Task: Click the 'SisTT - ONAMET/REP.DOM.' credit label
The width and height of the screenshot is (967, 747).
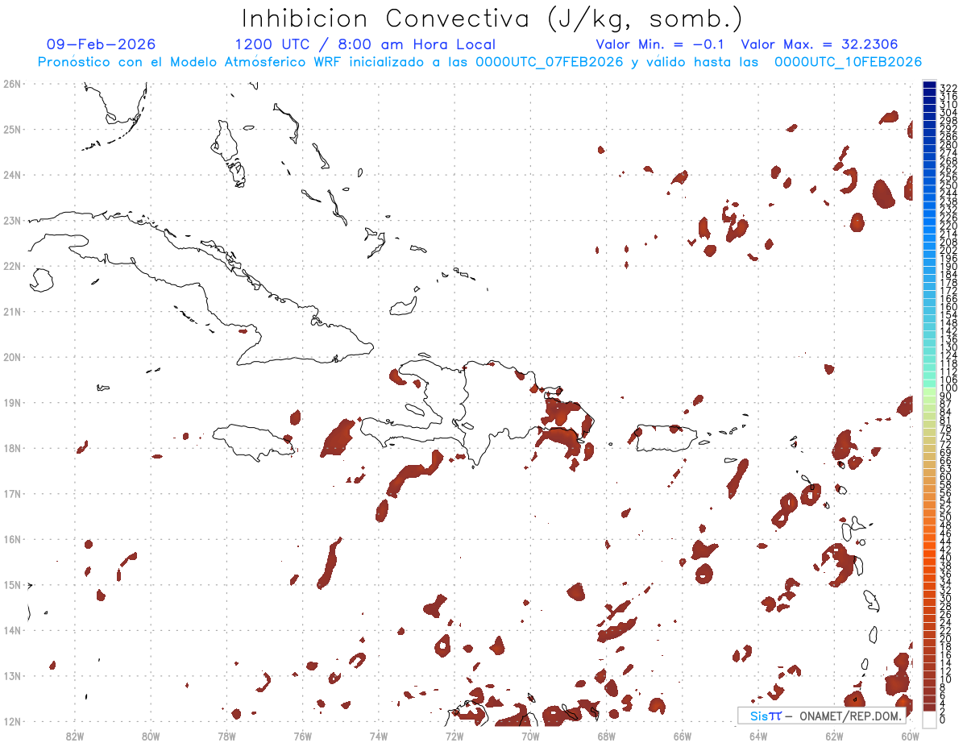Action: pyautogui.click(x=821, y=716)
